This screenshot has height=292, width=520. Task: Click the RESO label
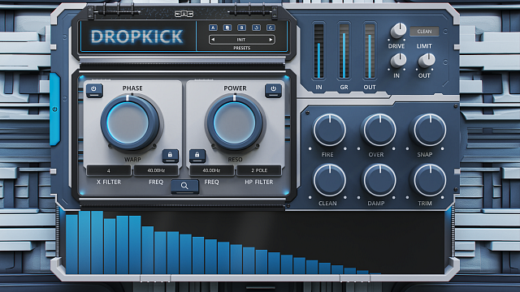coord(235,160)
